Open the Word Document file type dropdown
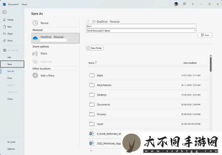The height and width of the screenshot is (155, 222). pos(141,31)
